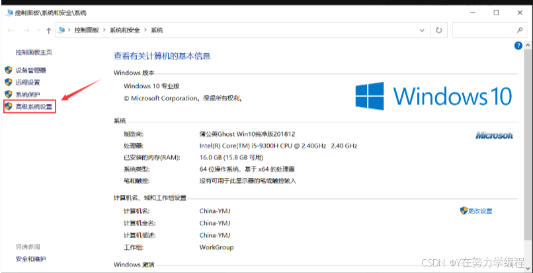The height and width of the screenshot is (273, 533).
Task: Open recent locations dropdown arrow
Action: pos(38,30)
